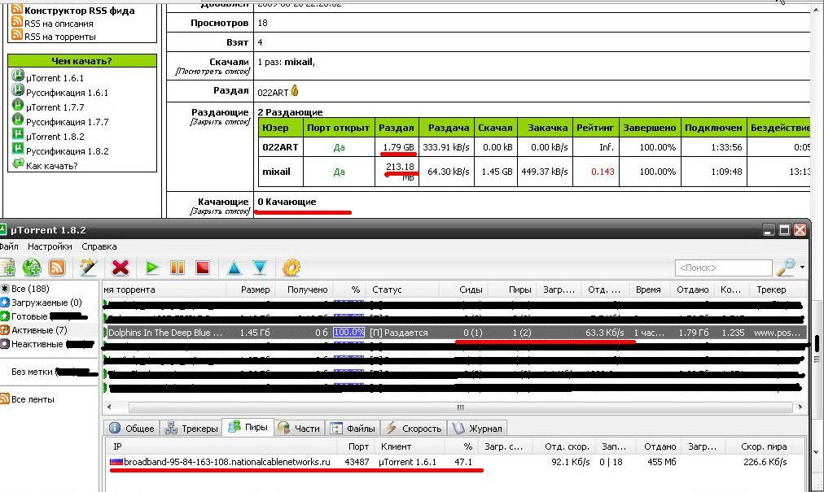The height and width of the screenshot is (492, 824).
Task: Sort torrents by the Получено column header
Action: coord(308,290)
